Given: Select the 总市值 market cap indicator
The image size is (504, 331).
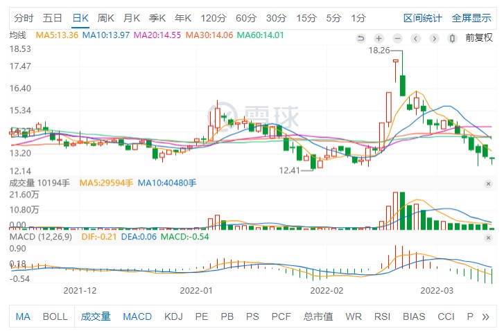Looking at the screenshot, I should [x=318, y=316].
